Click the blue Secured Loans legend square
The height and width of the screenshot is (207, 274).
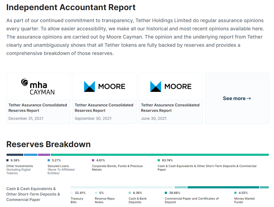49,160
